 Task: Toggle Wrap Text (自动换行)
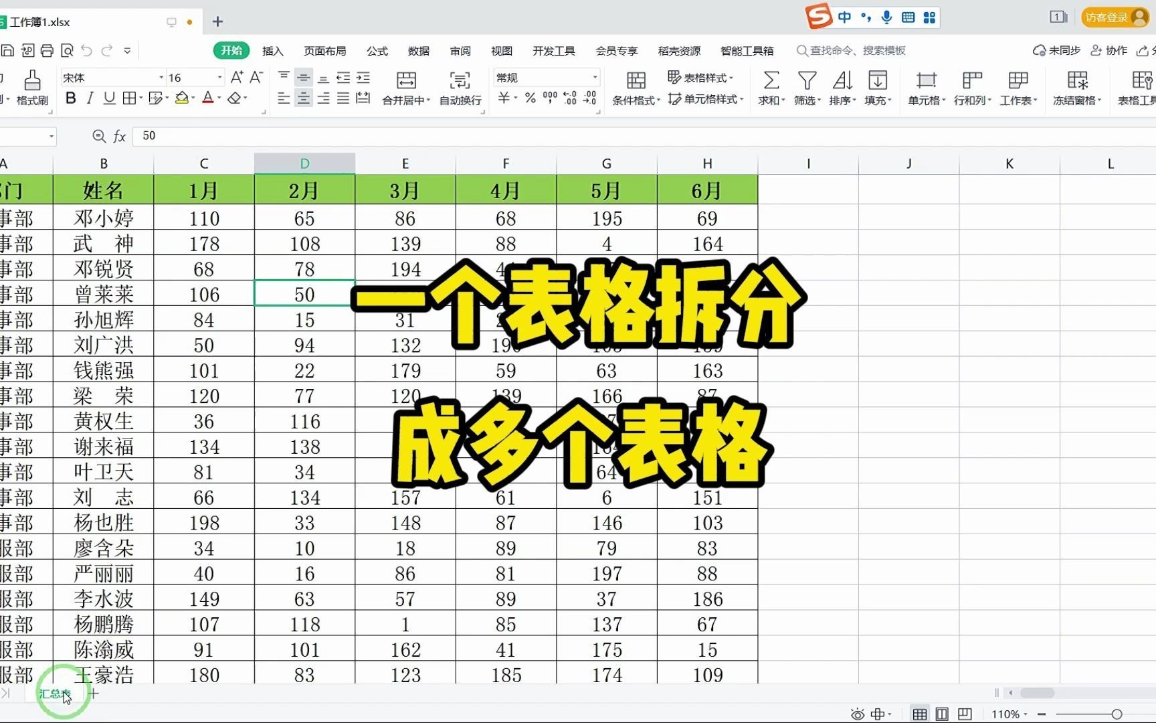coord(460,88)
